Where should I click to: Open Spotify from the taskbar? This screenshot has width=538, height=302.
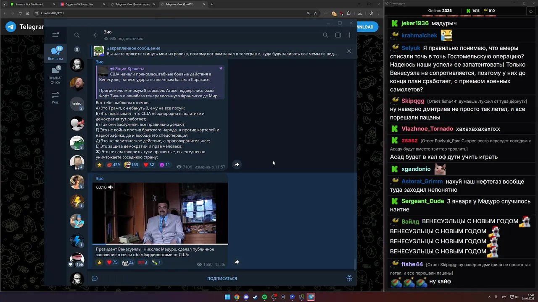(x=264, y=297)
